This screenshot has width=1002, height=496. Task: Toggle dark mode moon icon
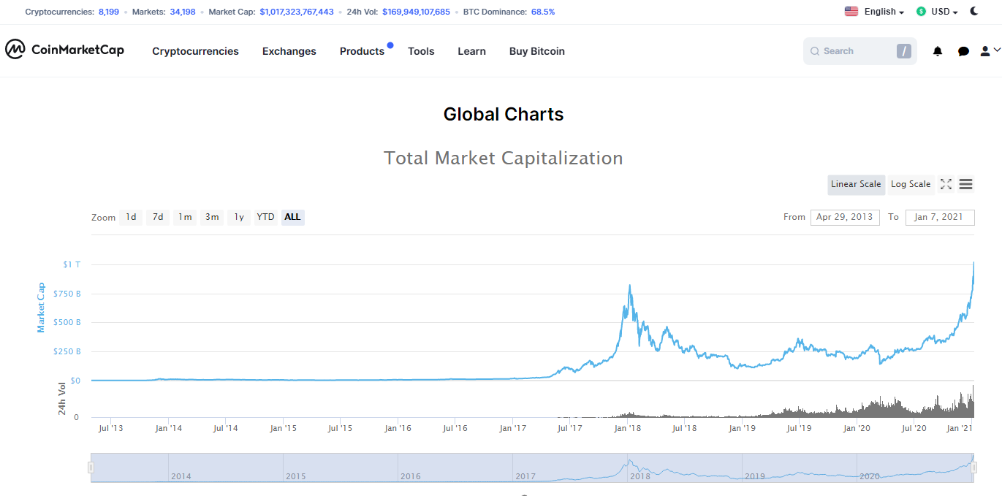click(x=975, y=11)
